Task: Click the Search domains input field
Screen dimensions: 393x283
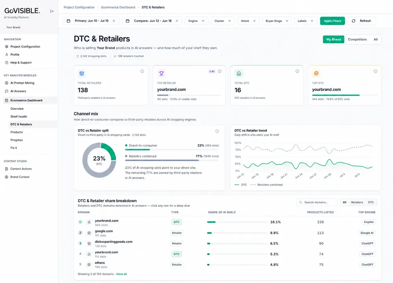Action: 317,202
